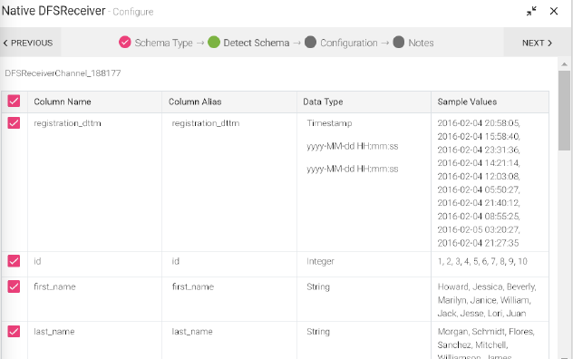This screenshot has height=359, width=573.
Task: Click the grey Configuration step circle
Action: (x=310, y=42)
